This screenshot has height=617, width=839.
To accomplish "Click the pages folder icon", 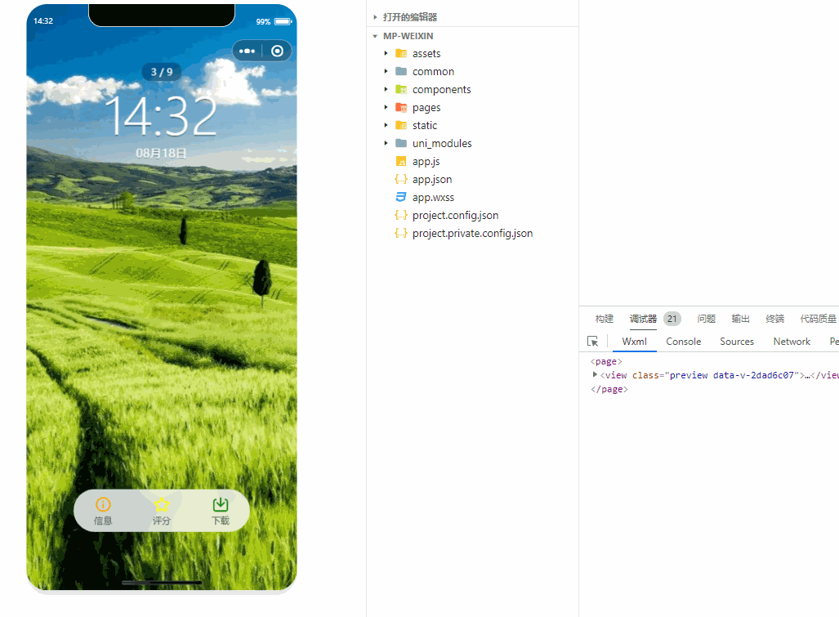I will click(401, 107).
